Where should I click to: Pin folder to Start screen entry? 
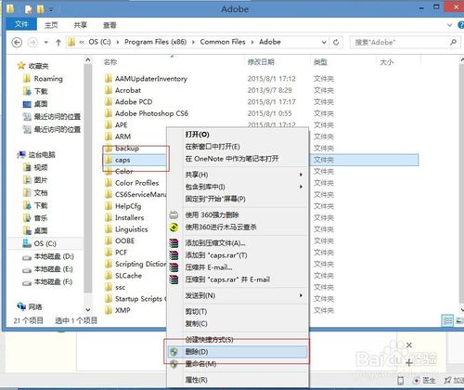click(238, 199)
